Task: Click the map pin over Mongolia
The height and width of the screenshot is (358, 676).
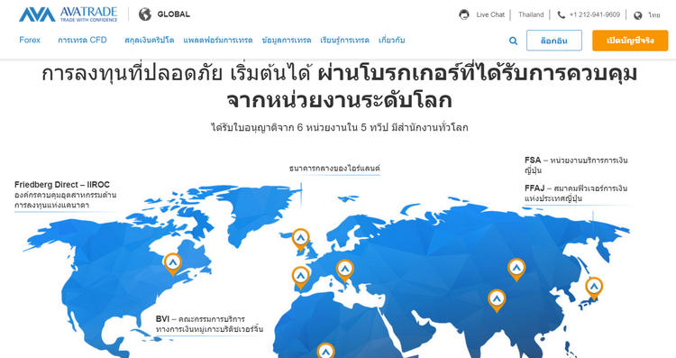Action: [x=516, y=270]
